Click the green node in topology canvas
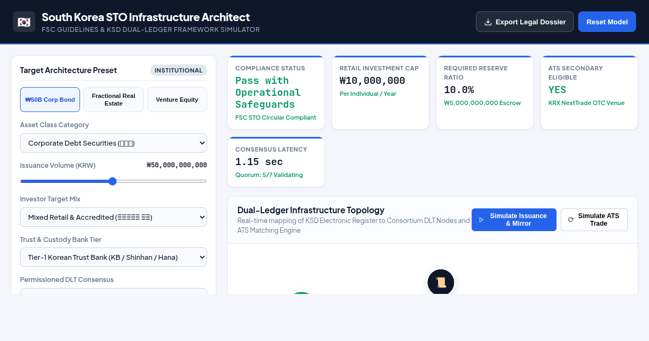 coord(301,293)
